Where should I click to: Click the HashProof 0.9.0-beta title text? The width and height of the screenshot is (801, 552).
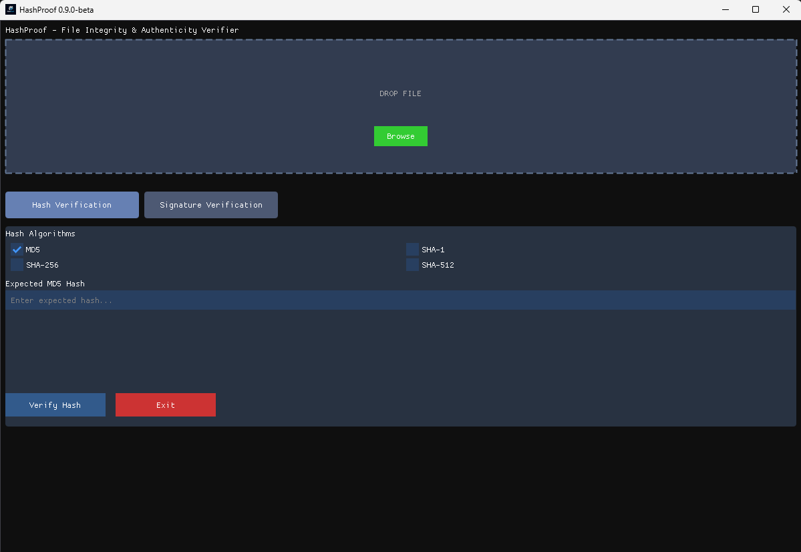click(x=57, y=9)
